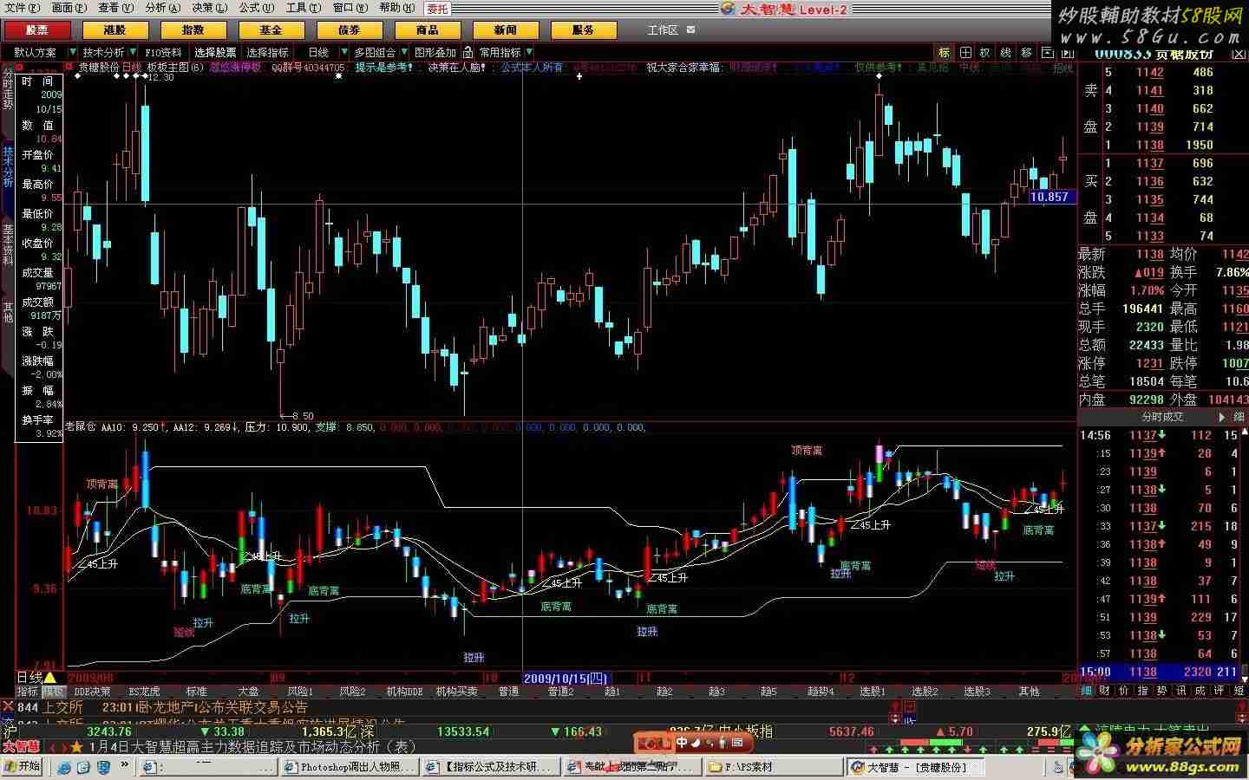This screenshot has width=1249, height=780.
Task: Click the grid layout icon next to 标
Action: 965,53
